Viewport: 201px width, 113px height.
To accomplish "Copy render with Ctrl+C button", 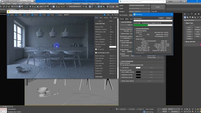I will (x=26, y=15).
